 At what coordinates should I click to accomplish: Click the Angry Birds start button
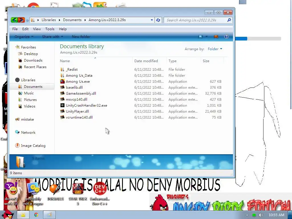tap(8, 214)
